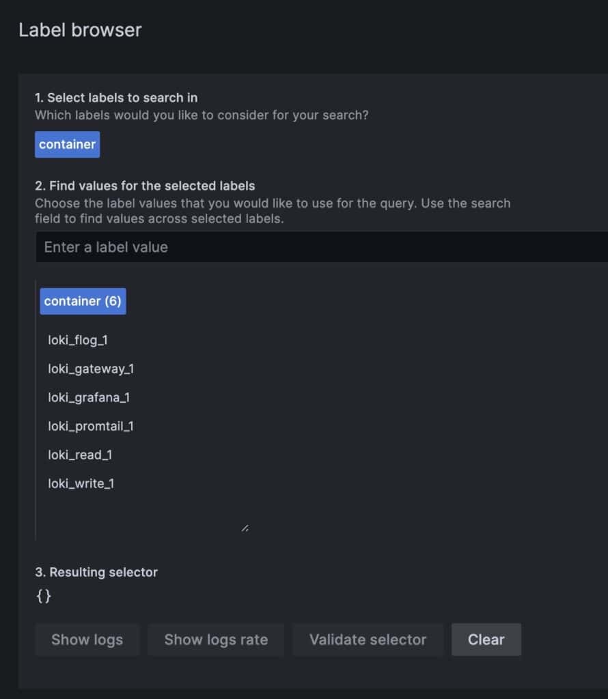
Task: Clear the current label selection
Action: click(486, 640)
